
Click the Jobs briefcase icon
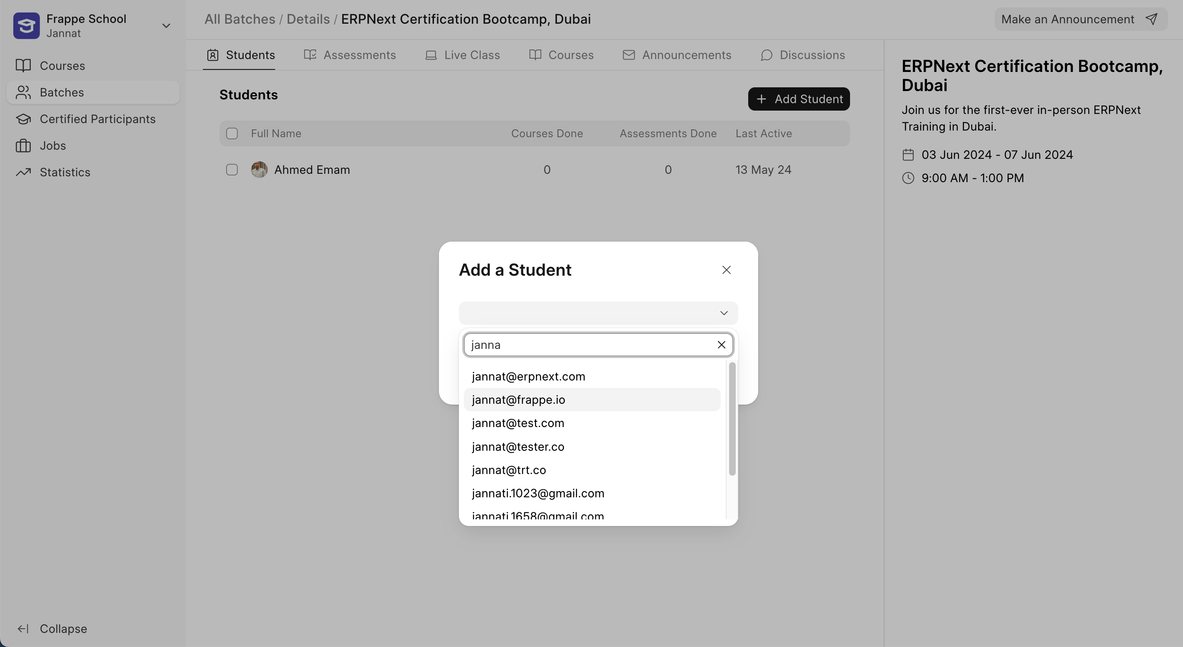[x=23, y=146]
